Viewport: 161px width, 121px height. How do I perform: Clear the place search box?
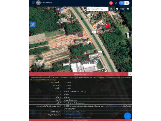[111, 9]
